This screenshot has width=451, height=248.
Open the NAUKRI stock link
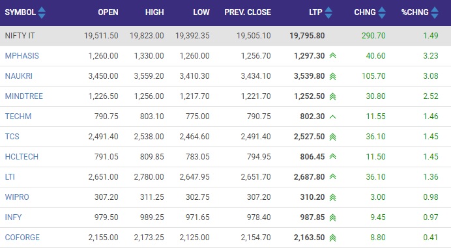pos(19,76)
